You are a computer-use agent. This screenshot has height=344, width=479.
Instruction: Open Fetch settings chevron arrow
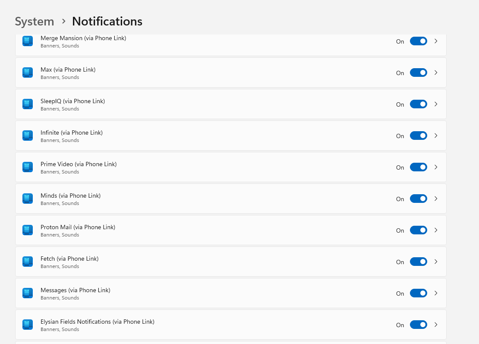point(436,261)
